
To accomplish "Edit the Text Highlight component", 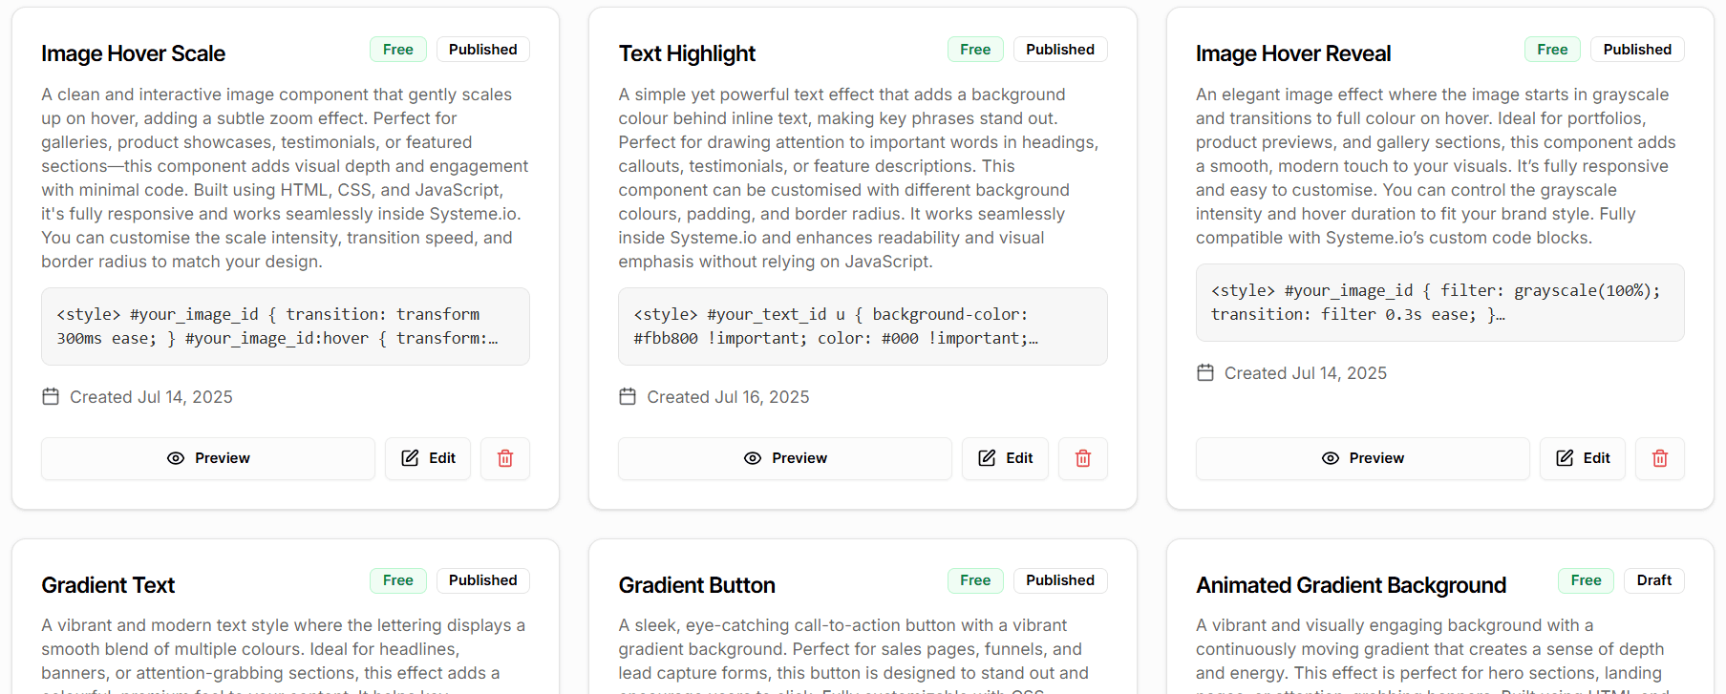I will (1005, 458).
